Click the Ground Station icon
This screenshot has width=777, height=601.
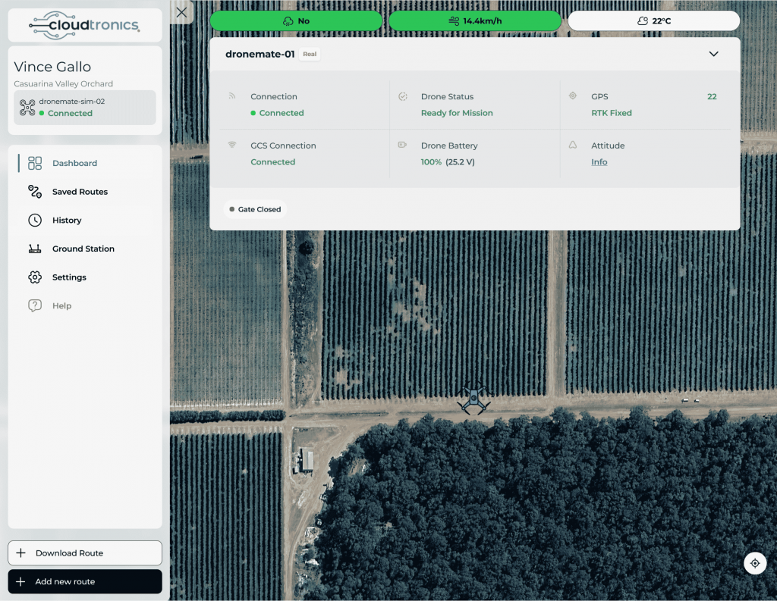point(34,249)
